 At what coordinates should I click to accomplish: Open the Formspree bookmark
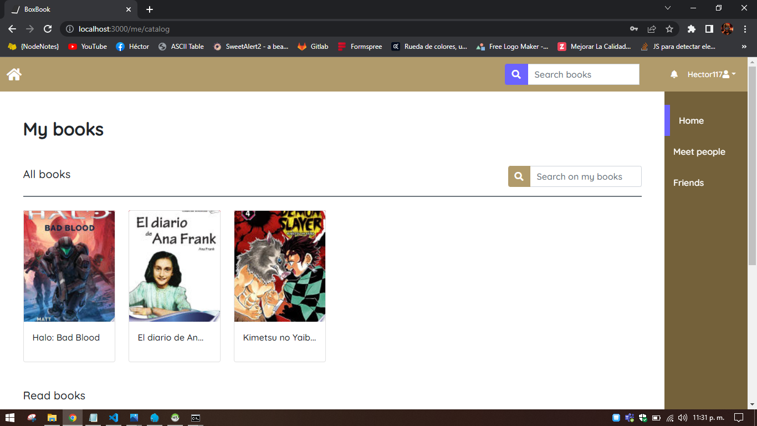(360, 47)
